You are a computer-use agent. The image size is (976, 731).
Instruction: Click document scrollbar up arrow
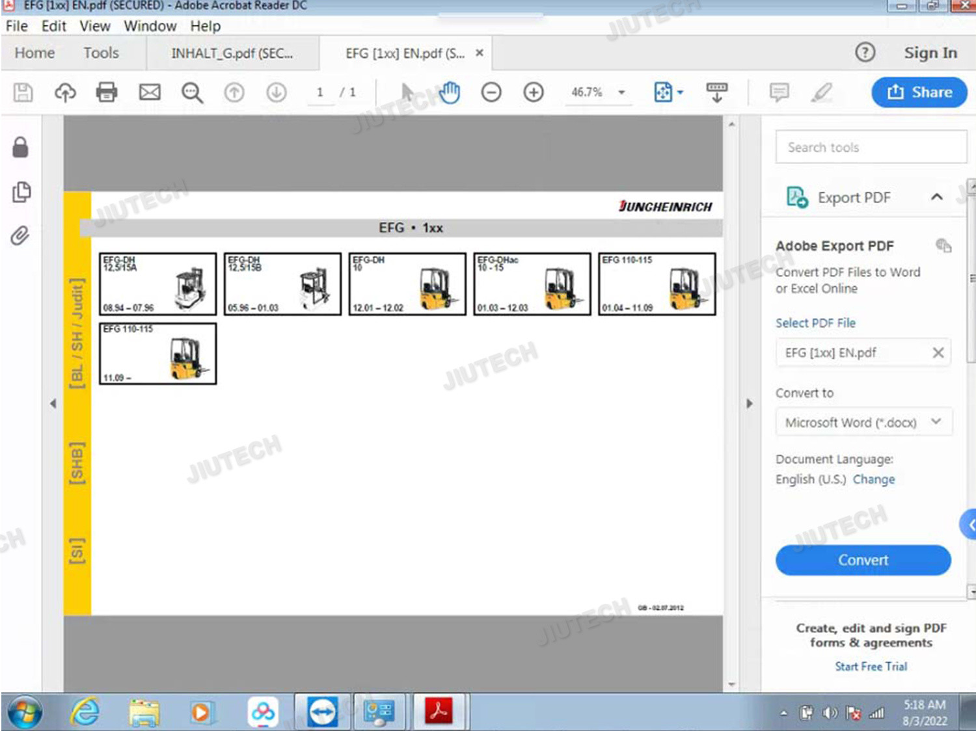(x=732, y=124)
